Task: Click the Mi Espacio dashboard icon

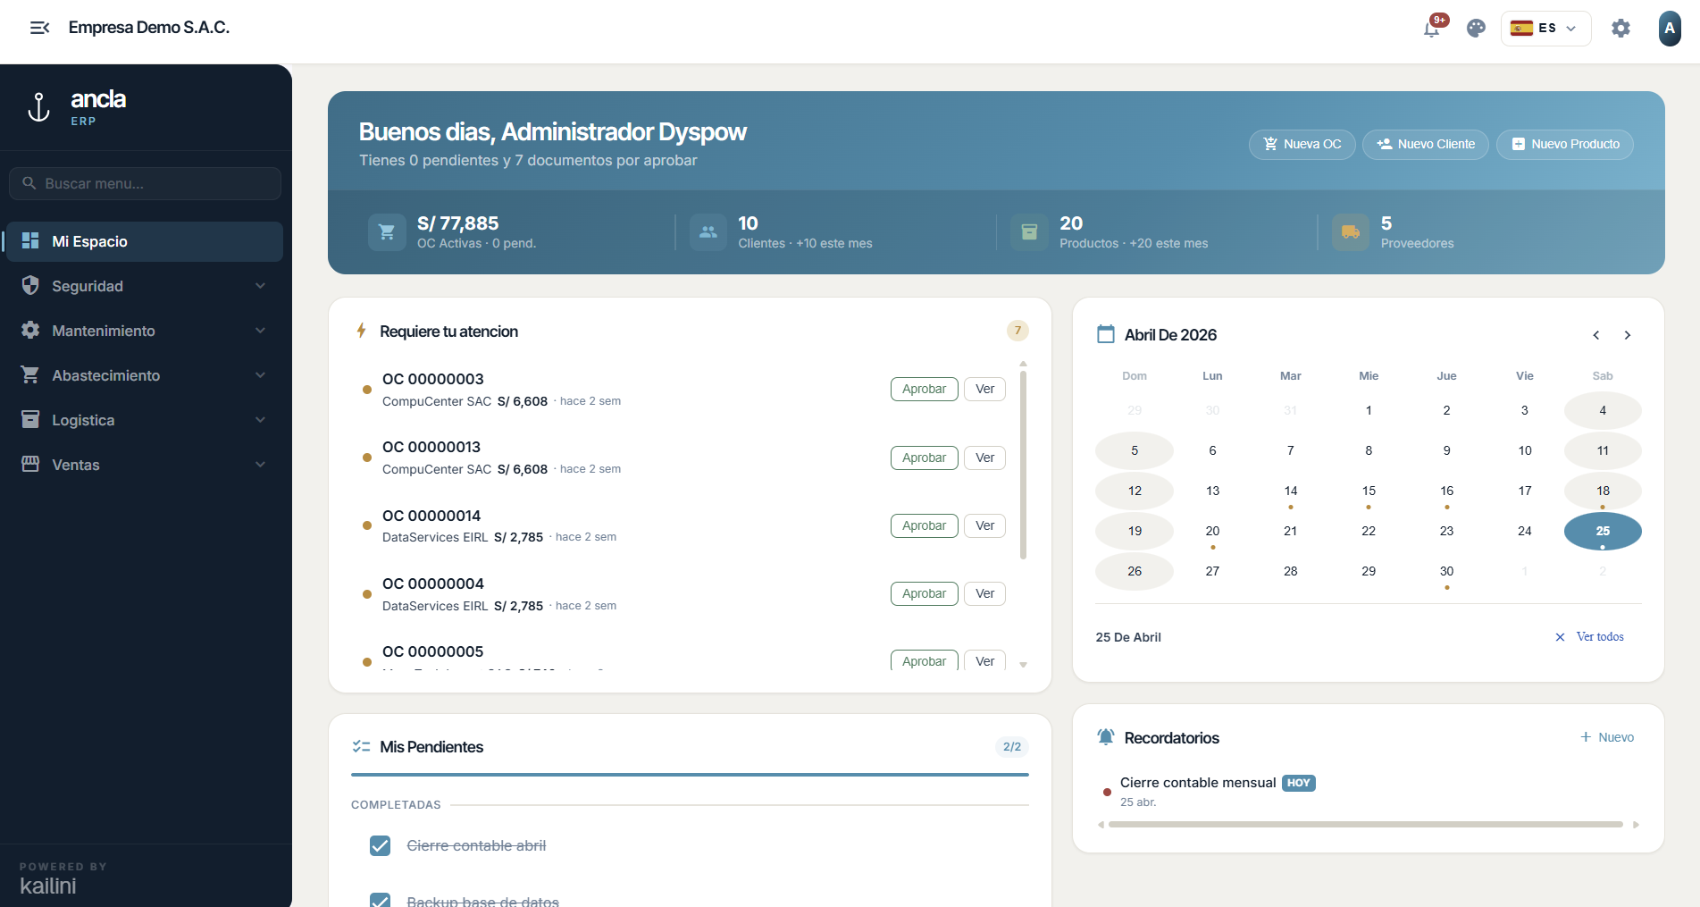Action: 30,240
